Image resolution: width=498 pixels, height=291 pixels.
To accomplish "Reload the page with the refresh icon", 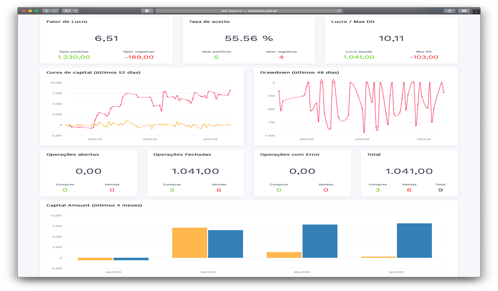I will click(339, 11).
